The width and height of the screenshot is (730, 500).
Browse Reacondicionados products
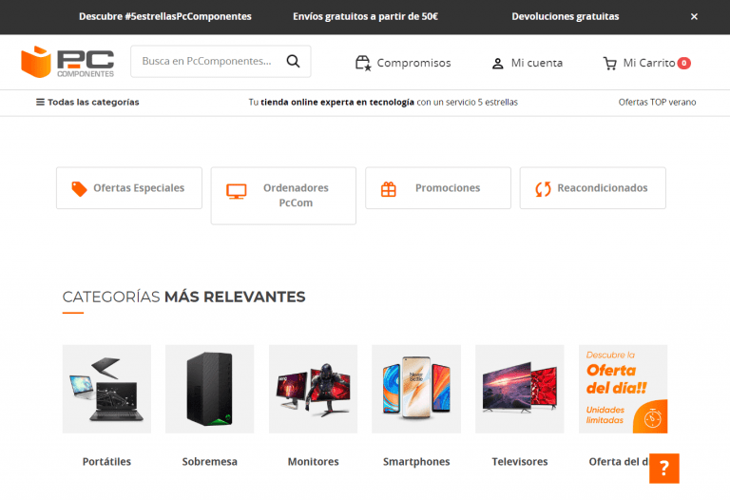pos(593,188)
